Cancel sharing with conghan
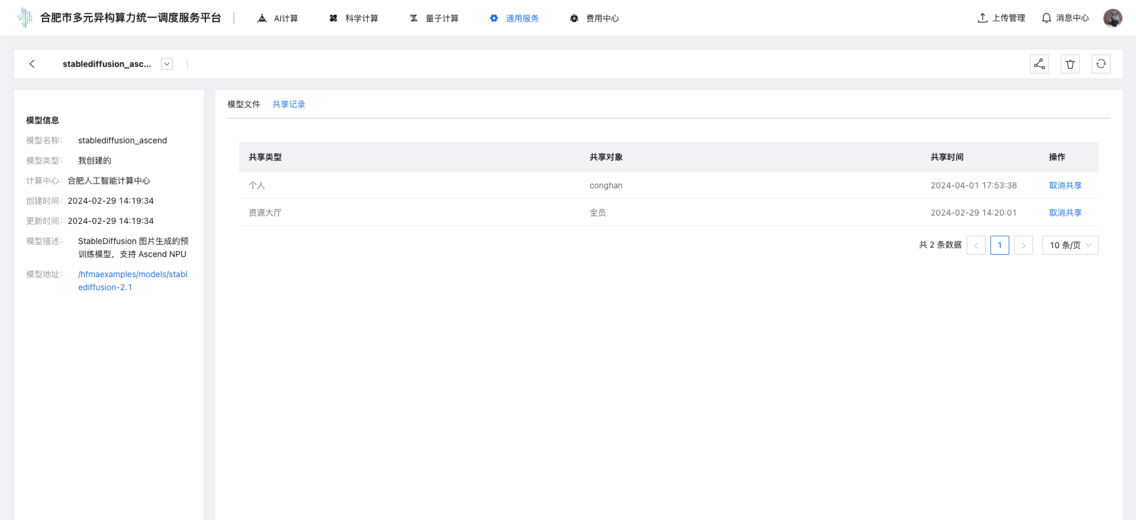Image resolution: width=1136 pixels, height=520 pixels. point(1065,185)
